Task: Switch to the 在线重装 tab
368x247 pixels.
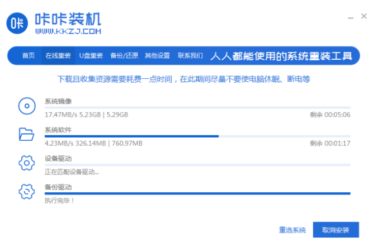Action: coord(58,56)
